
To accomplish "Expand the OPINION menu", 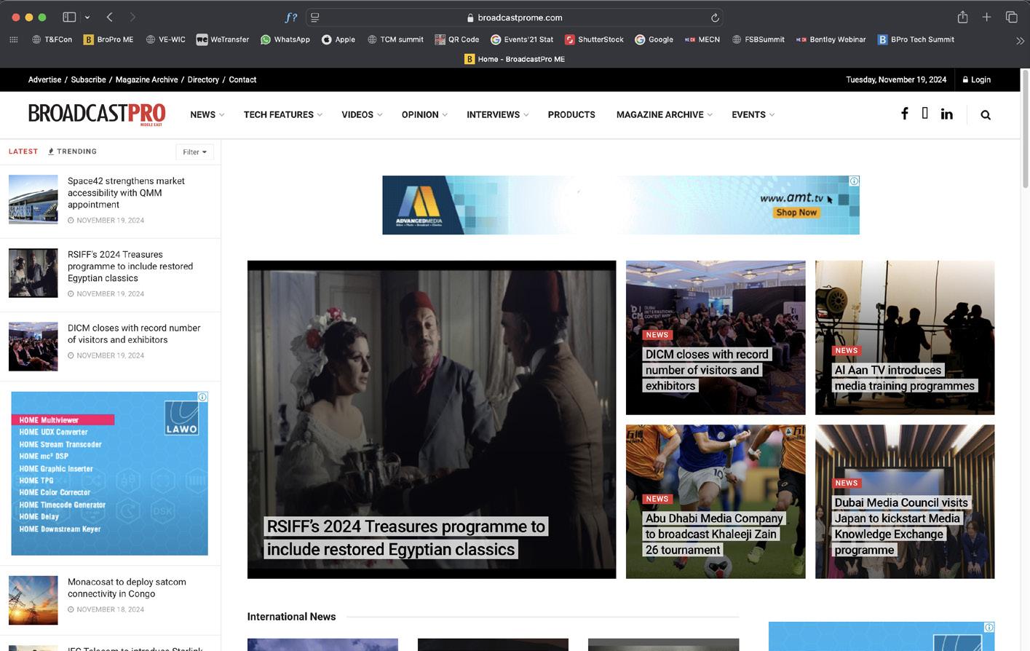I will 424,114.
